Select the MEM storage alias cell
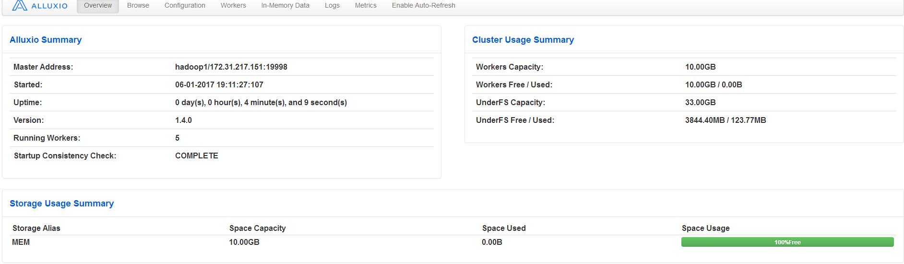Screen dimensions: 904x264 (x=21, y=242)
